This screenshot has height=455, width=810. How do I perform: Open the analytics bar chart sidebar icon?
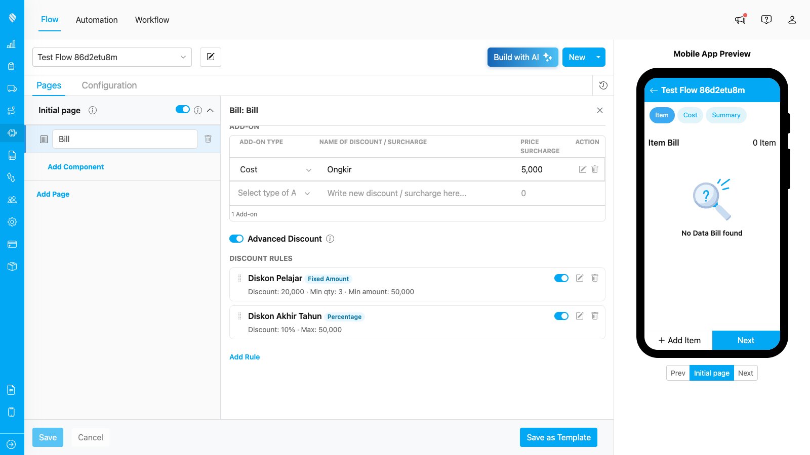(x=12, y=44)
